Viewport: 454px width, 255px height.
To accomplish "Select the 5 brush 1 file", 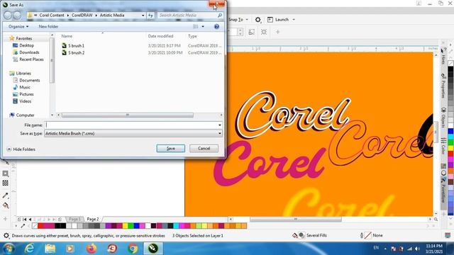I will point(73,45).
